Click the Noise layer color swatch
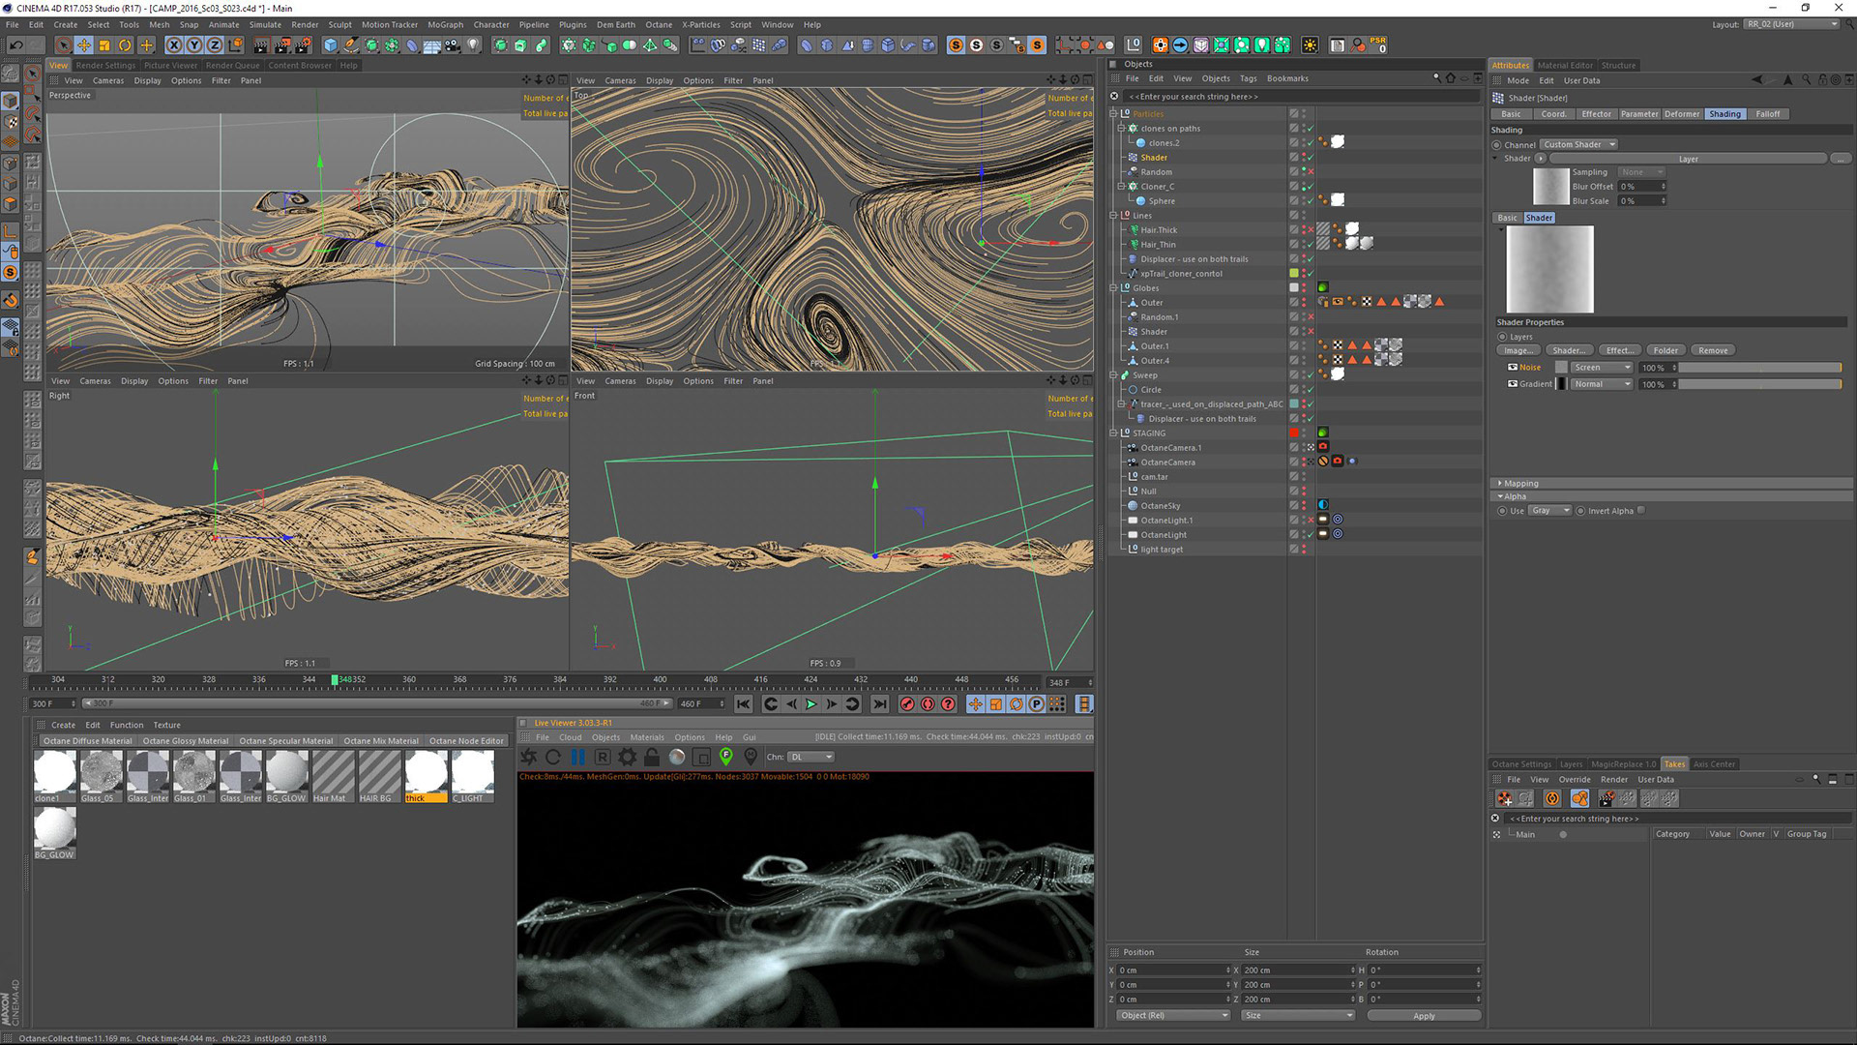 [x=1561, y=368]
